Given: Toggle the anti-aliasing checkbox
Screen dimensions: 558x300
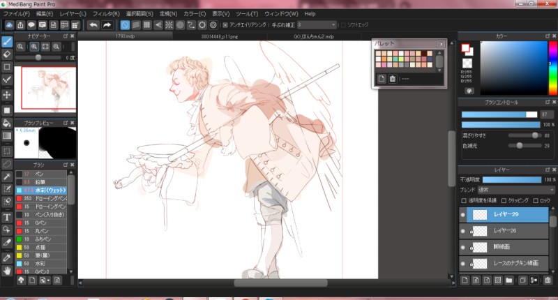Looking at the screenshot, I should point(225,25).
